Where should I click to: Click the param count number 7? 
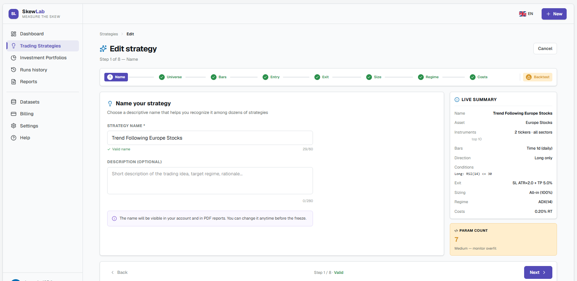(x=456, y=240)
